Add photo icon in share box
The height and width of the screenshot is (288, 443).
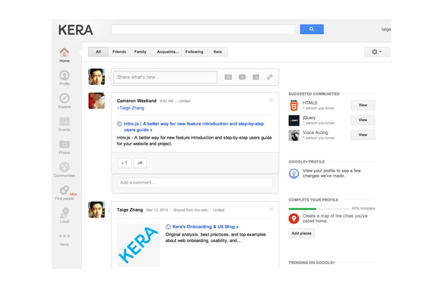coord(228,77)
